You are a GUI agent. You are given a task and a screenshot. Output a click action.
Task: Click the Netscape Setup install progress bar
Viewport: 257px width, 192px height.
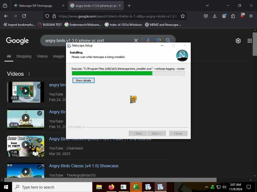(128, 73)
